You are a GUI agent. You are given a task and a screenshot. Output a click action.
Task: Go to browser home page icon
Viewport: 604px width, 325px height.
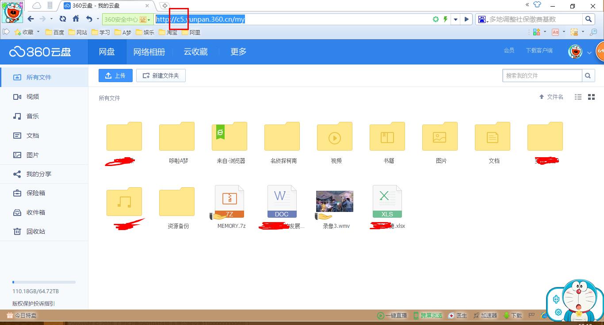[76, 19]
